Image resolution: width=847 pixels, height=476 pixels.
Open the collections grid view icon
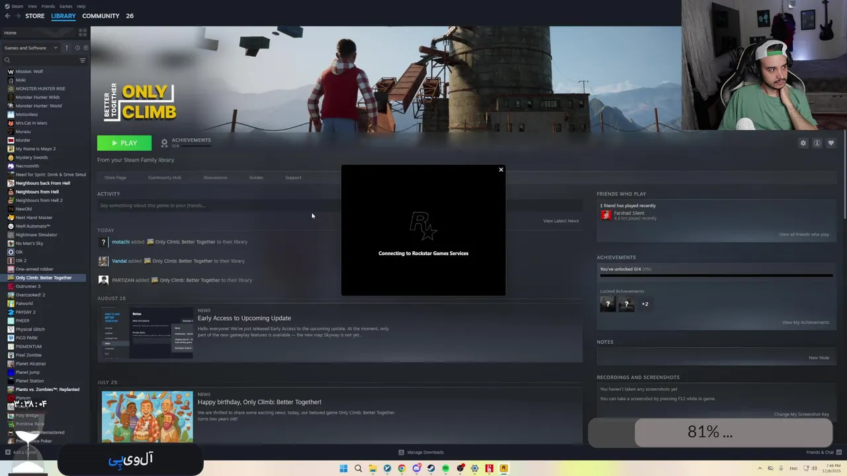coord(83,32)
